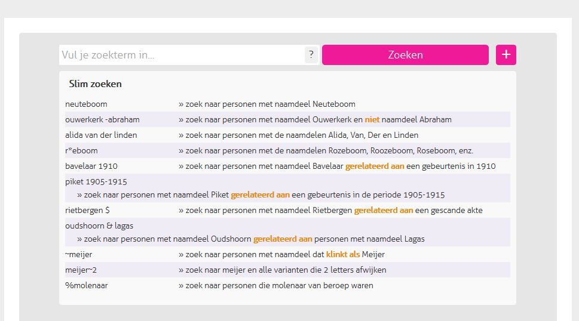The image size is (579, 321).
Task: Pick the 'meijer~2' variants example
Action: point(81,270)
